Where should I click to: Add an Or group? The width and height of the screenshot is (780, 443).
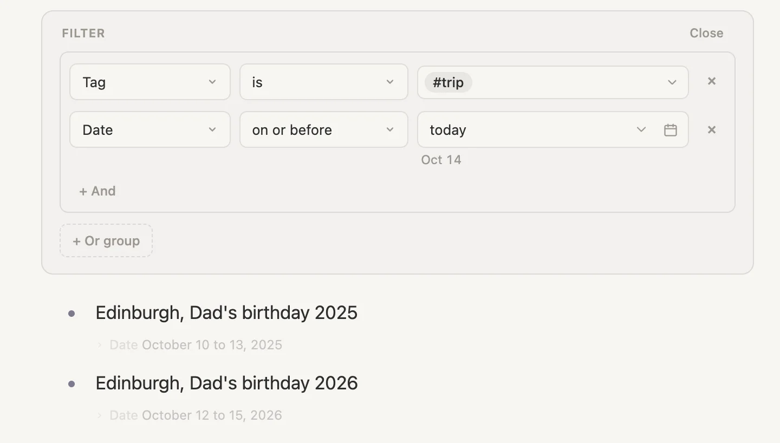(106, 240)
